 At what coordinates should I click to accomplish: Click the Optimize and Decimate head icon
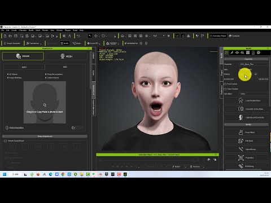click(241, 117)
